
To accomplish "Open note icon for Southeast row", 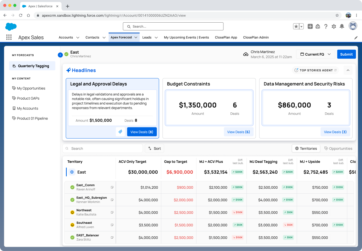I will pyautogui.click(x=112, y=225).
